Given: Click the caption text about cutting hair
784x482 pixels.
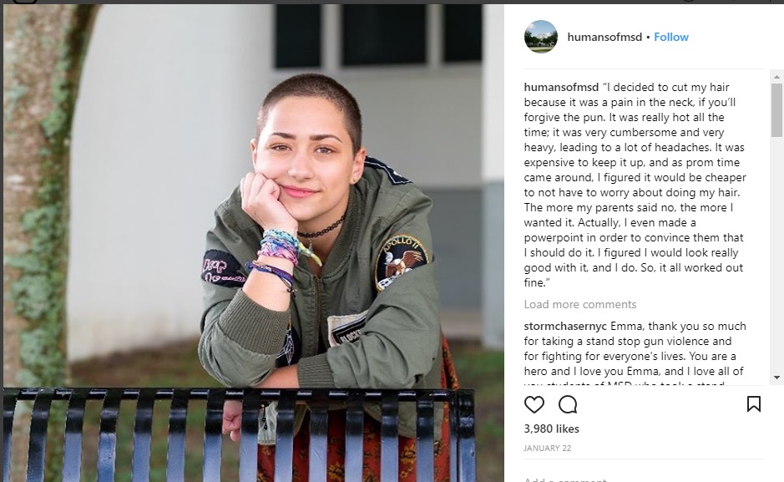Looking at the screenshot, I should 635,185.
